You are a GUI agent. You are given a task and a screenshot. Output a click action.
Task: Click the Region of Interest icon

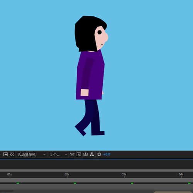click(x=5, y=154)
